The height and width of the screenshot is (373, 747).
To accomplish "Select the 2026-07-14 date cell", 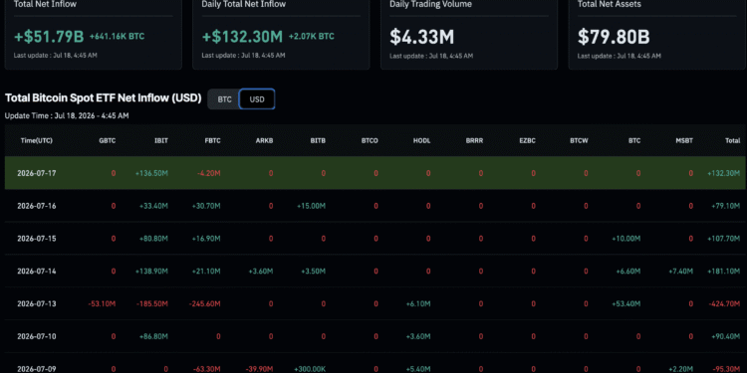I will click(x=37, y=272).
